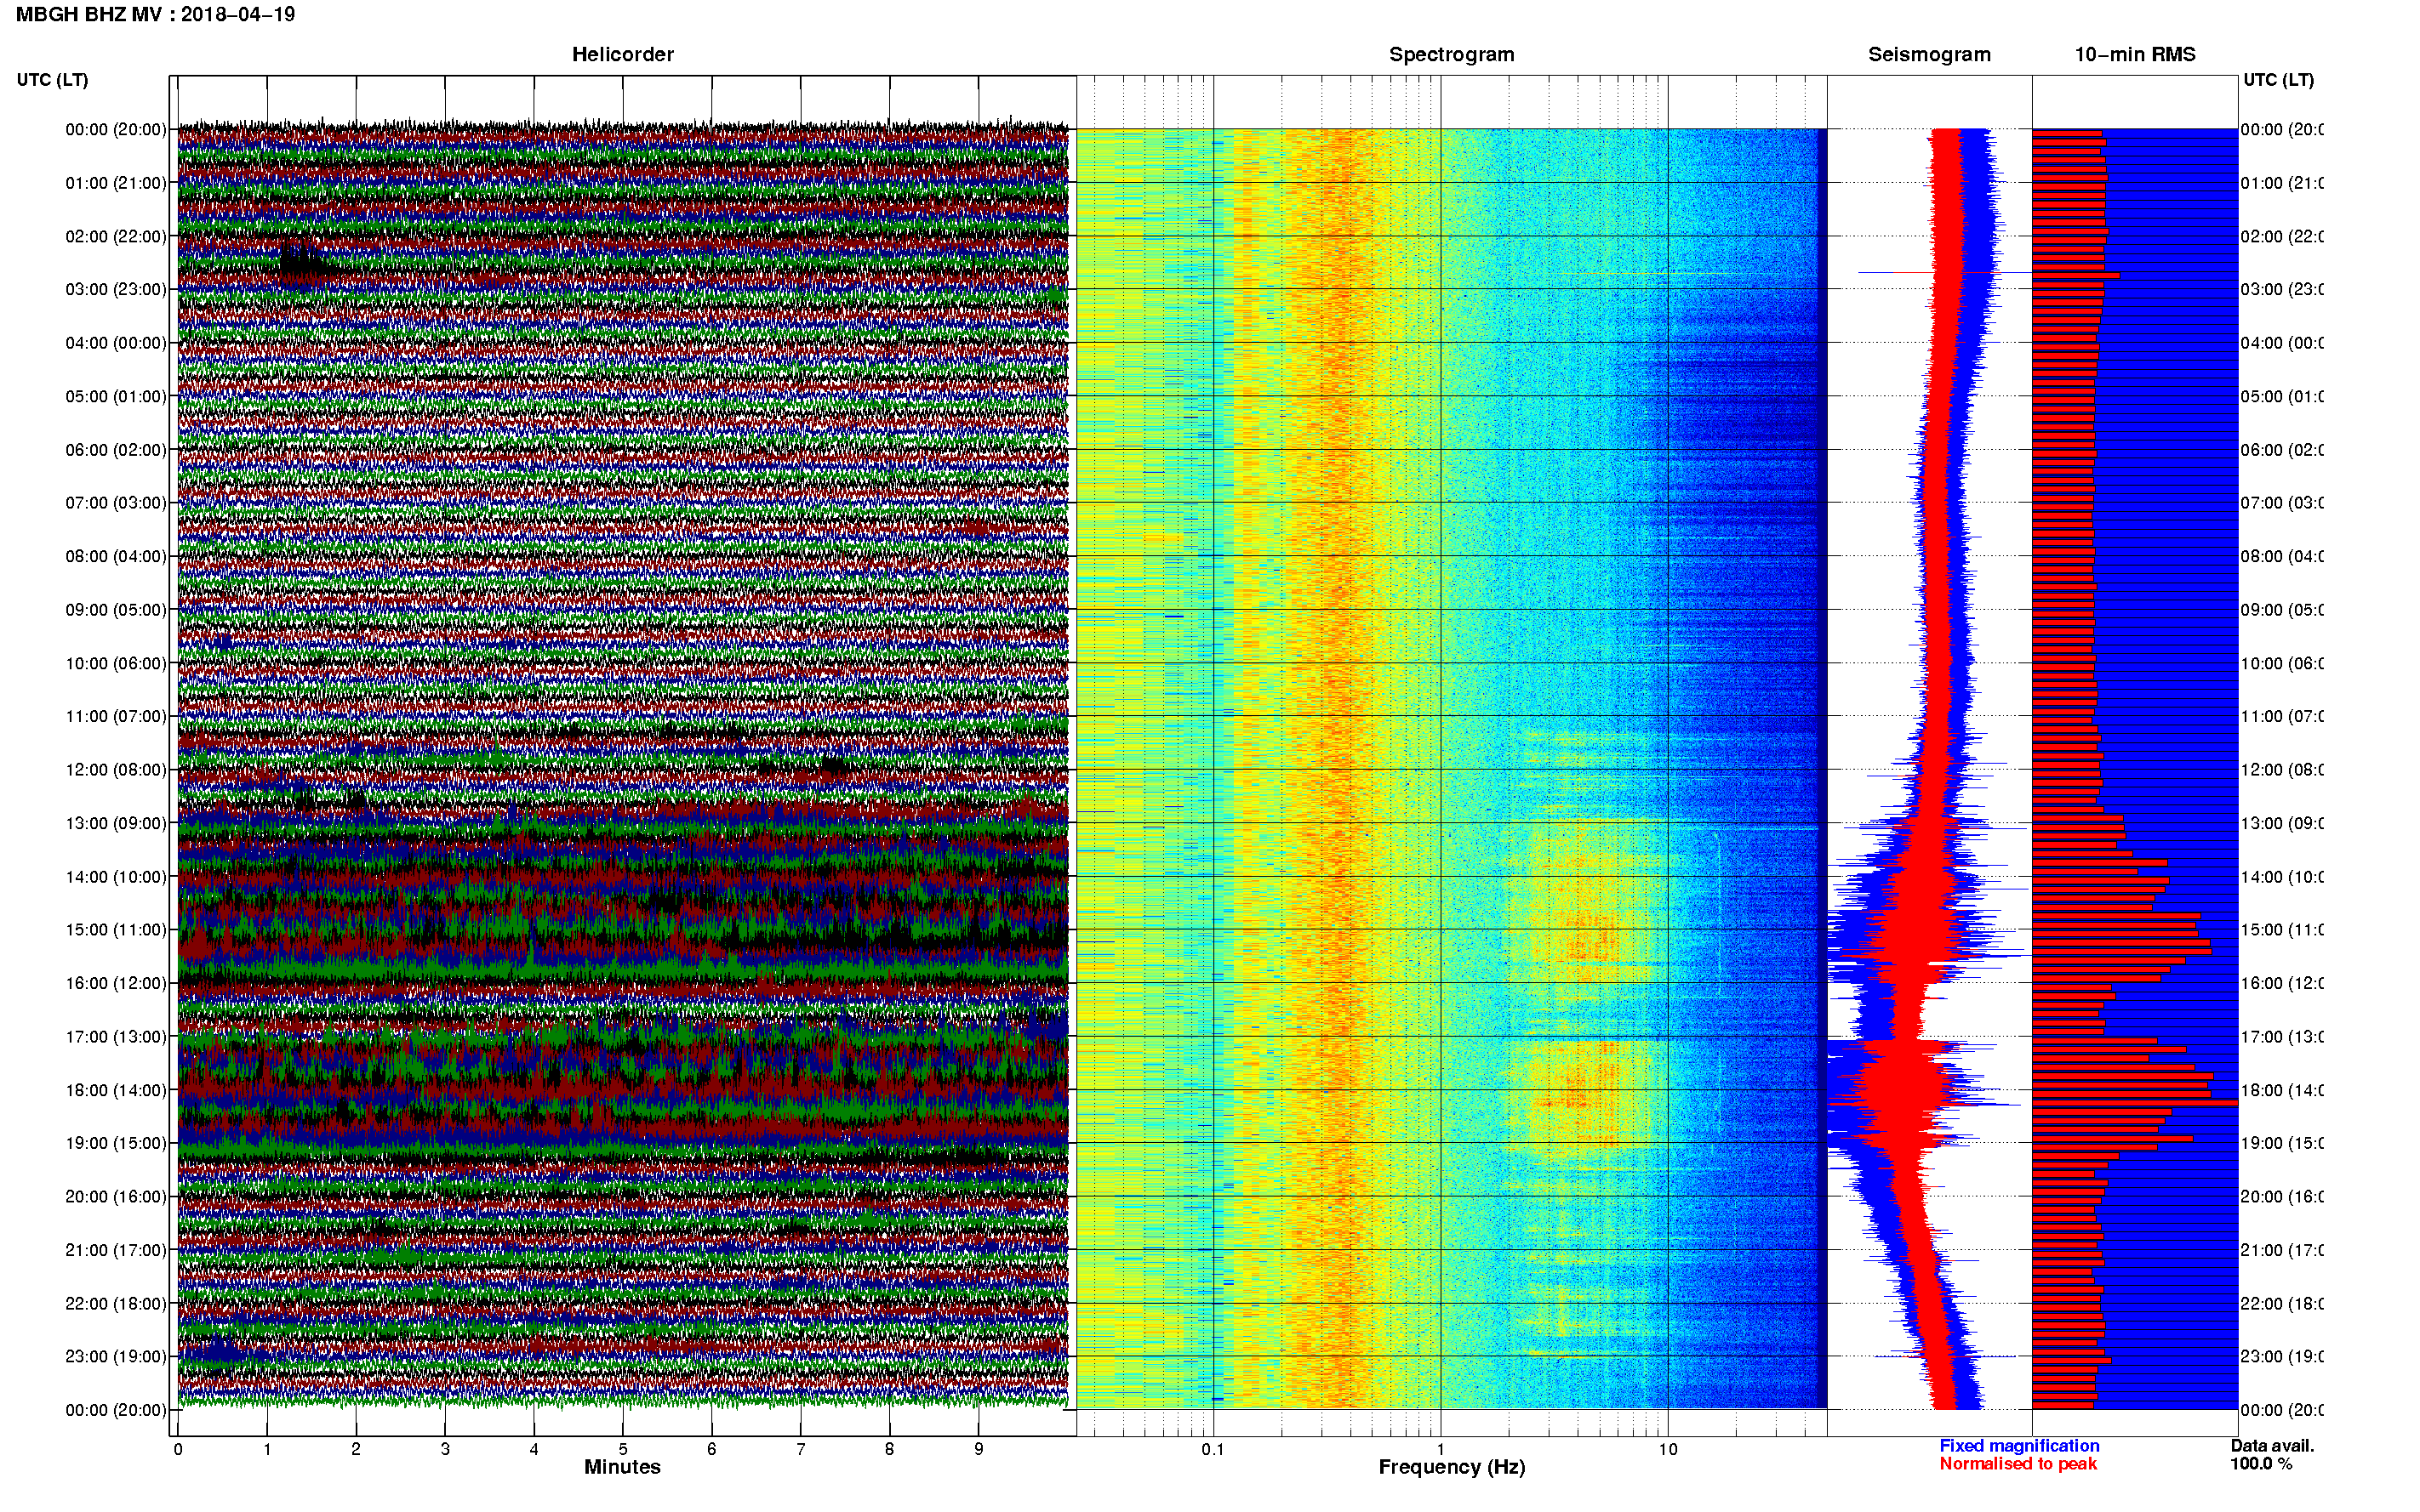Click the "UTC (LT)" label beside the RMS heading
The width and height of the screenshot is (2420, 1512).
2278,79
